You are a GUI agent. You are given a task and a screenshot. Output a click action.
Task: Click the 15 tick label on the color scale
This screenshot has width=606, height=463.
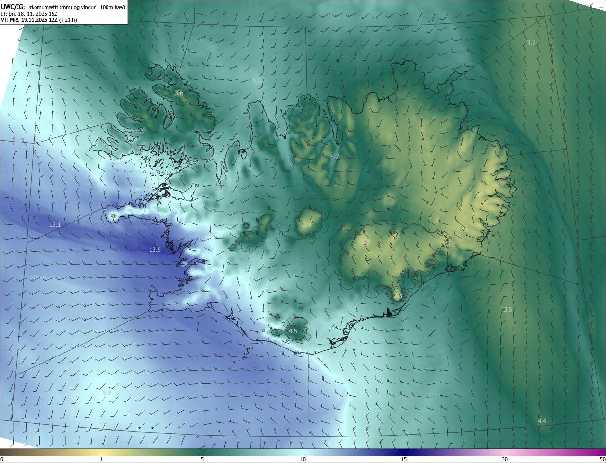pyautogui.click(x=404, y=460)
